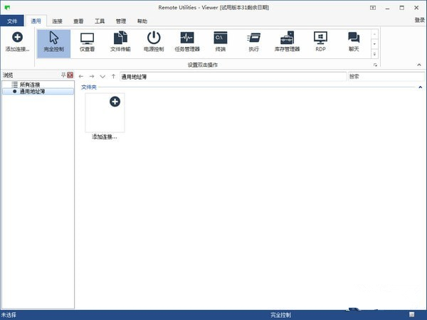
Task: Click the 登录 (Login) link
Action: coord(418,21)
